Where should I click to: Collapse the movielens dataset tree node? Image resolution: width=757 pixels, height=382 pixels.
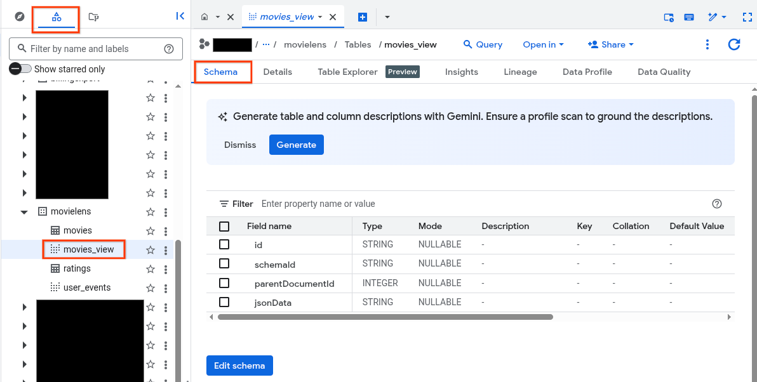(24, 212)
